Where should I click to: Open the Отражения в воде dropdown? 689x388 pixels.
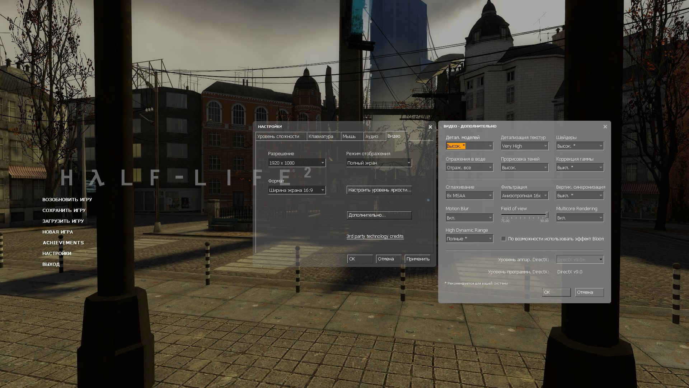(469, 167)
